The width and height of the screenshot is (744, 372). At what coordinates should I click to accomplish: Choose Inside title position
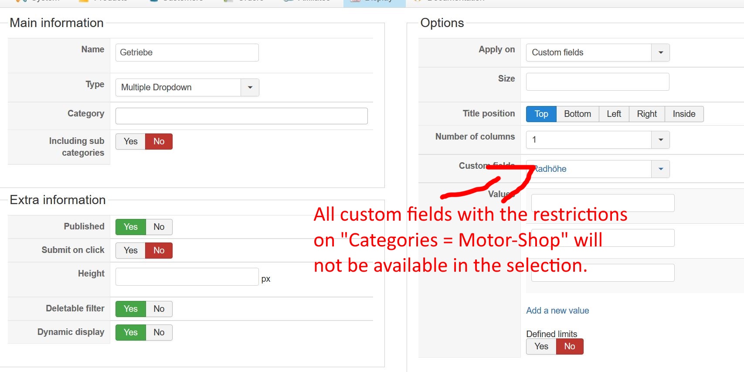click(x=683, y=114)
